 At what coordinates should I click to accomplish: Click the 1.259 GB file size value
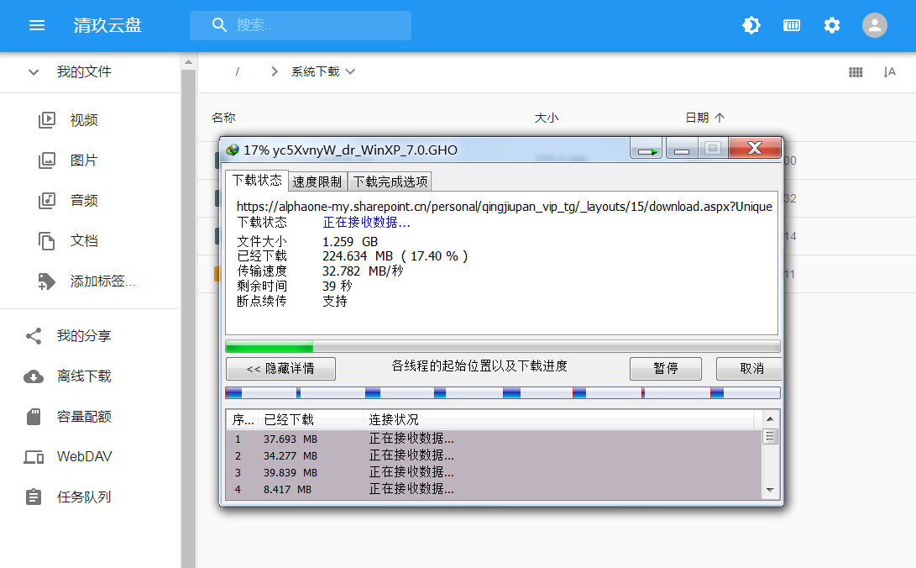(x=350, y=241)
